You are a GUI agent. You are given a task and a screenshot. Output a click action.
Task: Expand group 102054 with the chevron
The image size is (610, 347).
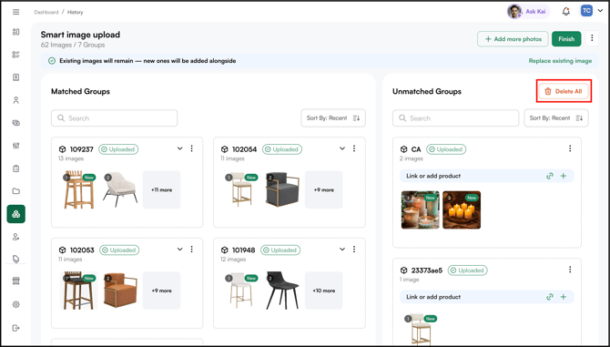(342, 148)
